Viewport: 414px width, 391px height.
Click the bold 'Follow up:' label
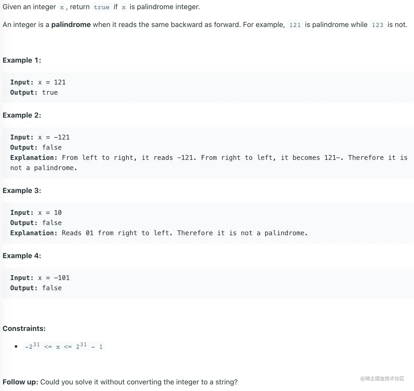point(20,382)
